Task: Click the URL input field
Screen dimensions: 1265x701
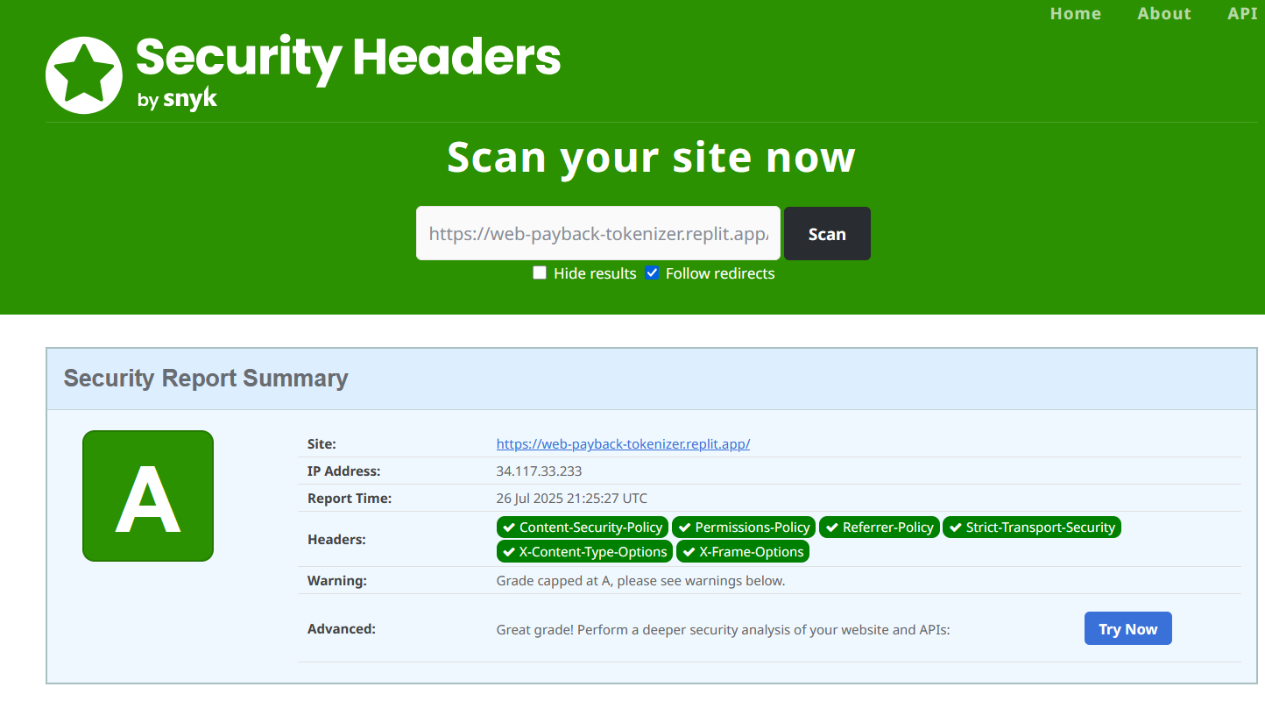Action: (x=598, y=233)
